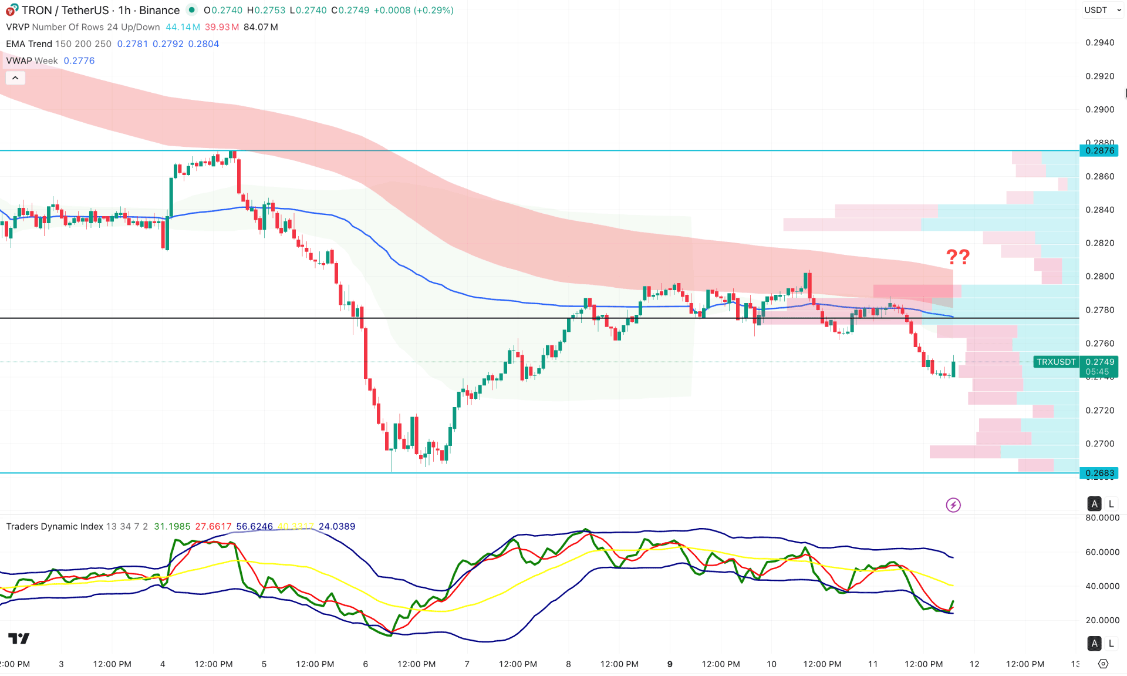Collapse the indicator legend with the chevron
The image size is (1127, 676).
[x=15, y=77]
